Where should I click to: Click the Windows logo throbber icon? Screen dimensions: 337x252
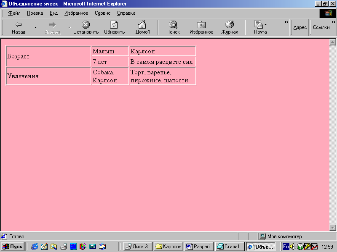pos(328,13)
